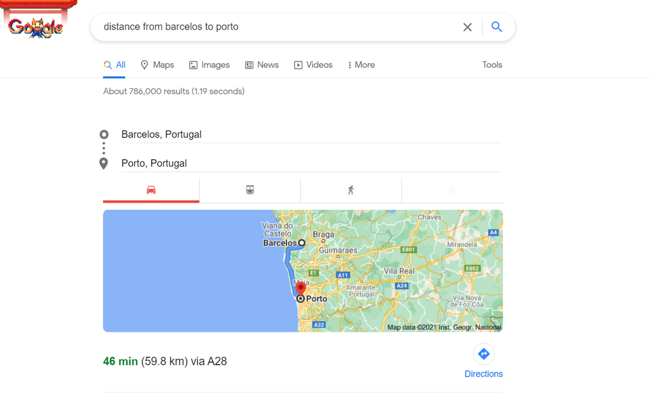Open the Tools search filter menu

pos(492,65)
